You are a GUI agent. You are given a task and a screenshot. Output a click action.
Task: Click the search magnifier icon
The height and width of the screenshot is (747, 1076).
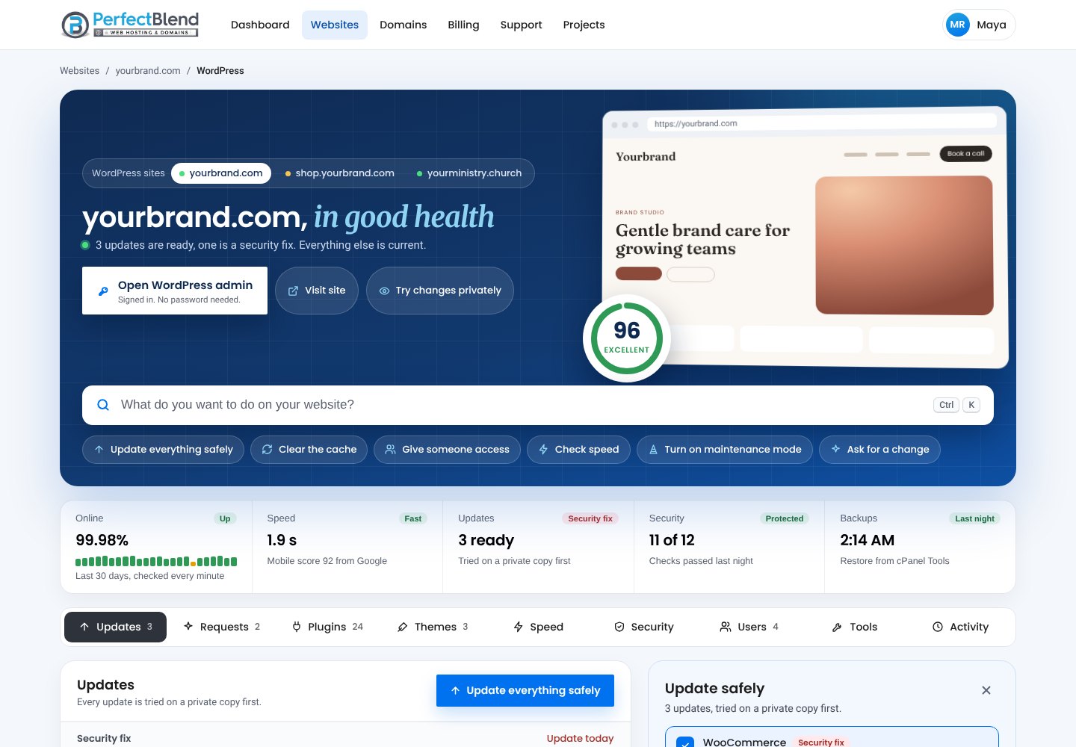(103, 405)
